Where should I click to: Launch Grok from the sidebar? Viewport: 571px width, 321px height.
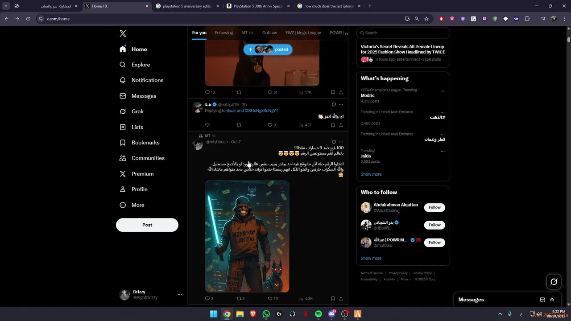tap(132, 111)
